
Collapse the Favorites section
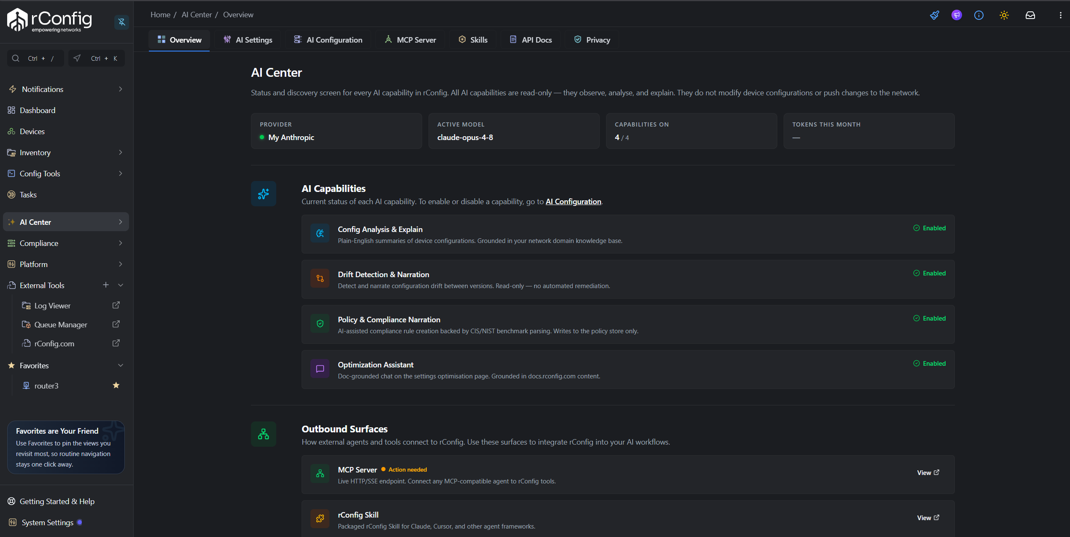point(121,365)
